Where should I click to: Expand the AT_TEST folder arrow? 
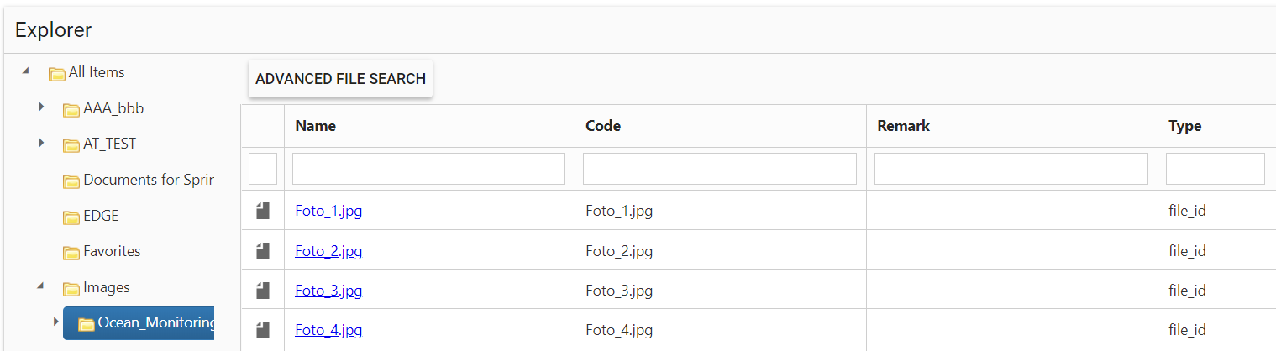coord(41,144)
